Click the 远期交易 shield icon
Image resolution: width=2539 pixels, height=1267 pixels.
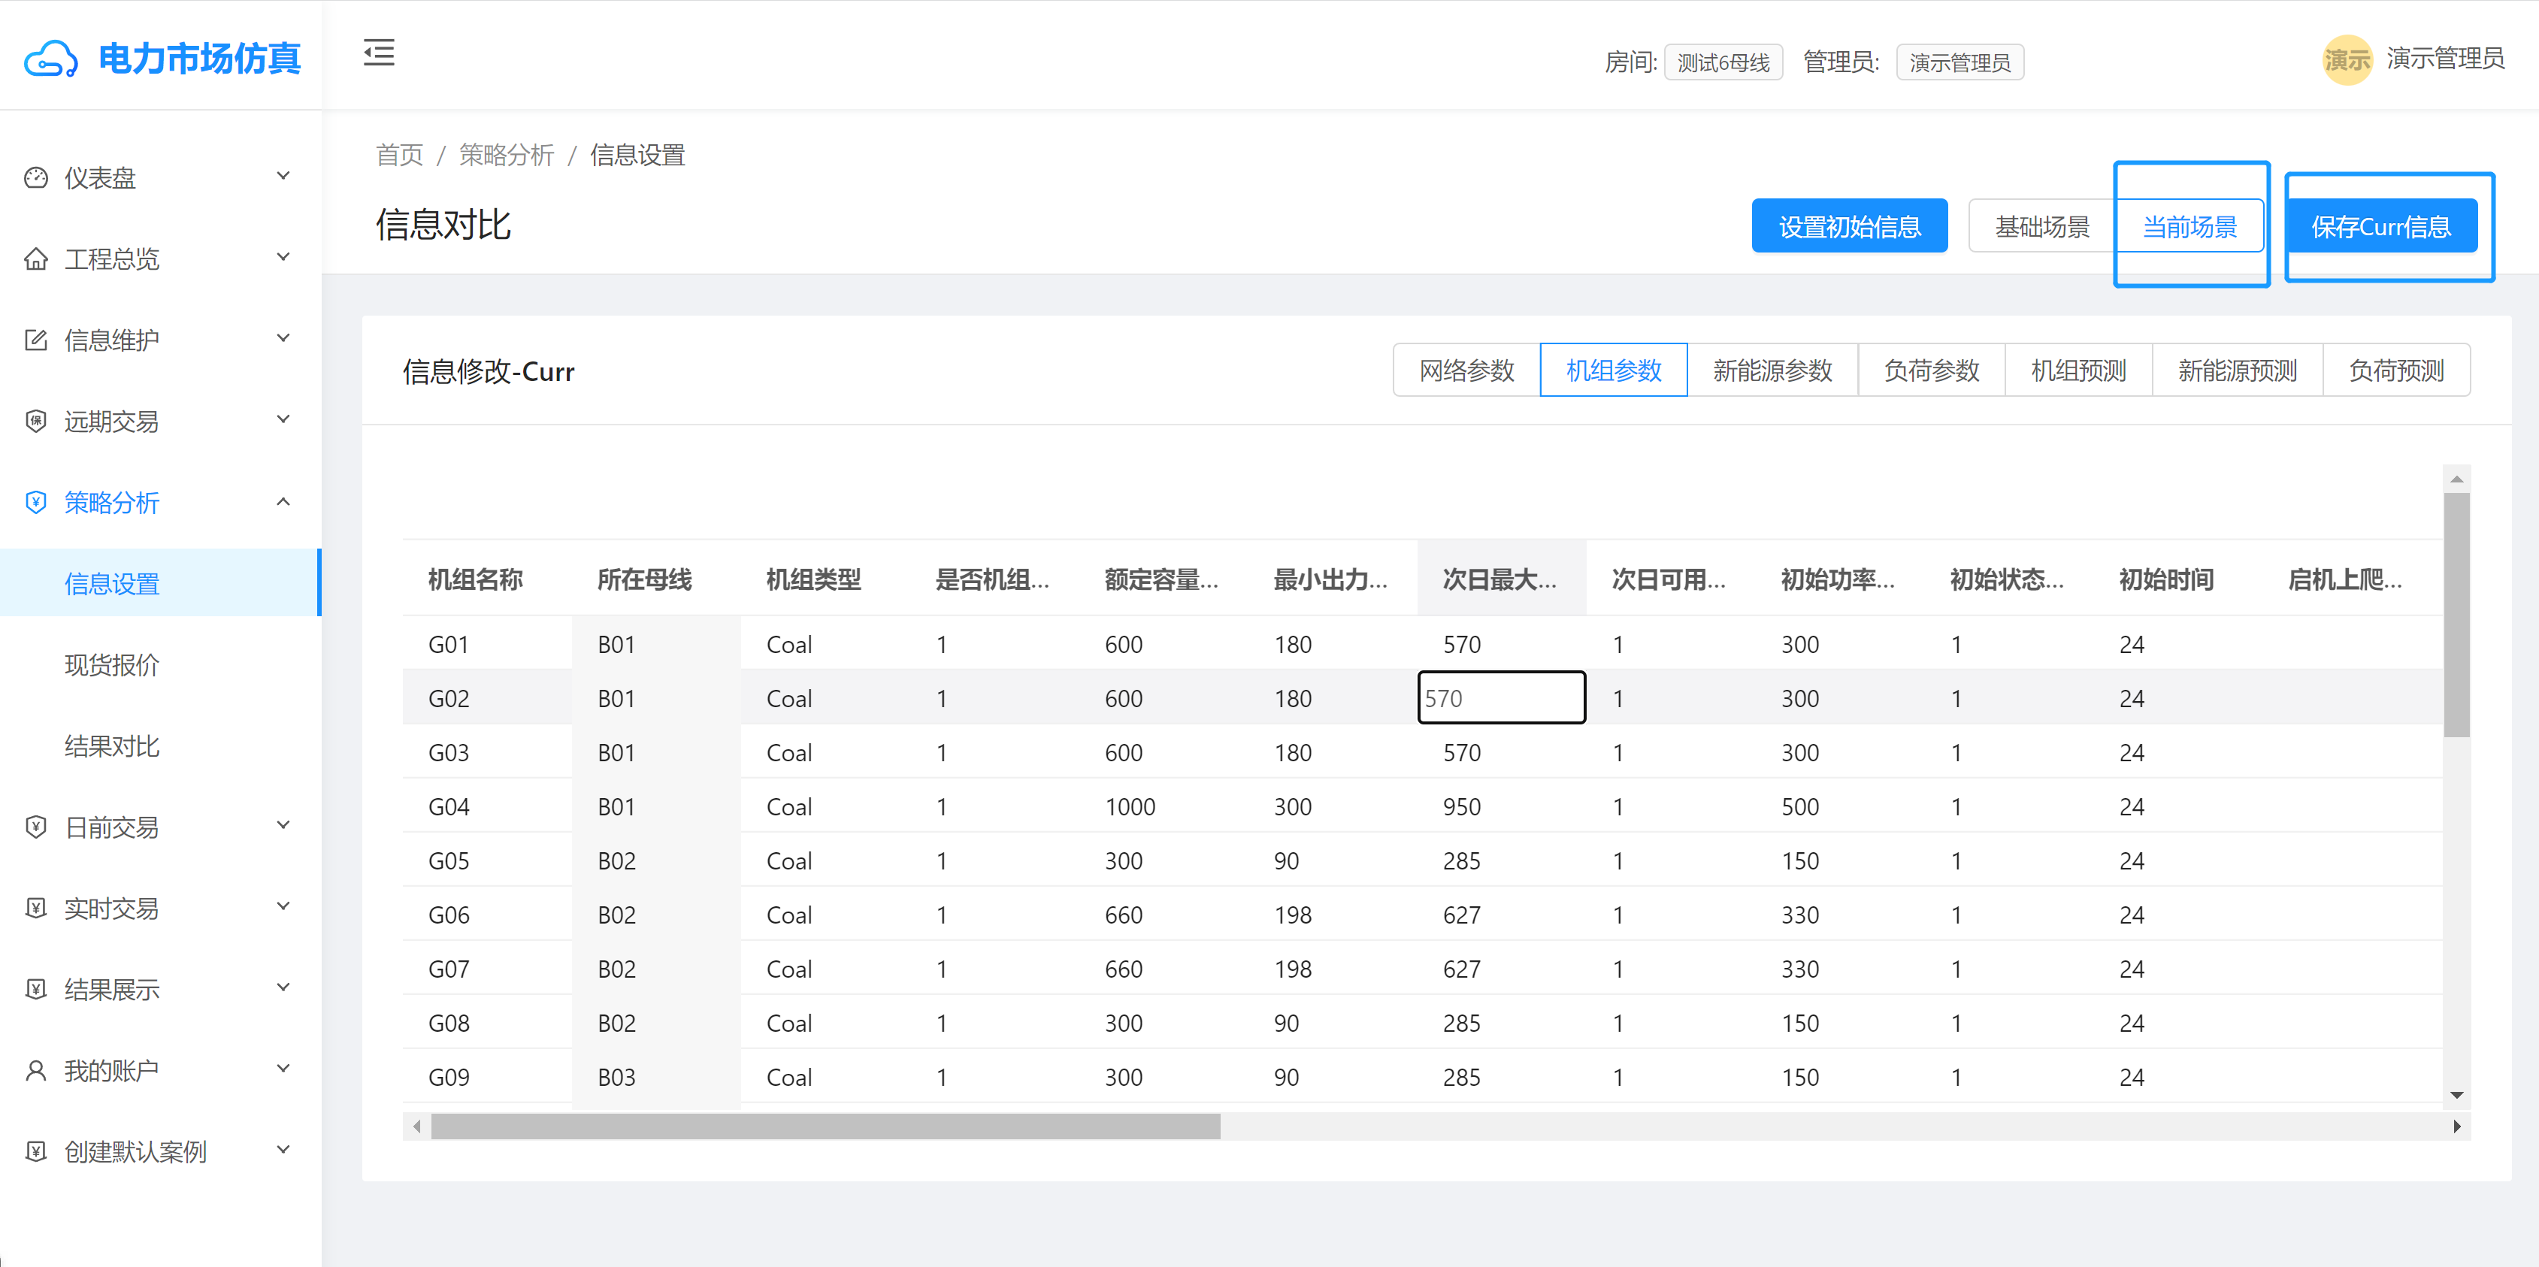[x=35, y=421]
